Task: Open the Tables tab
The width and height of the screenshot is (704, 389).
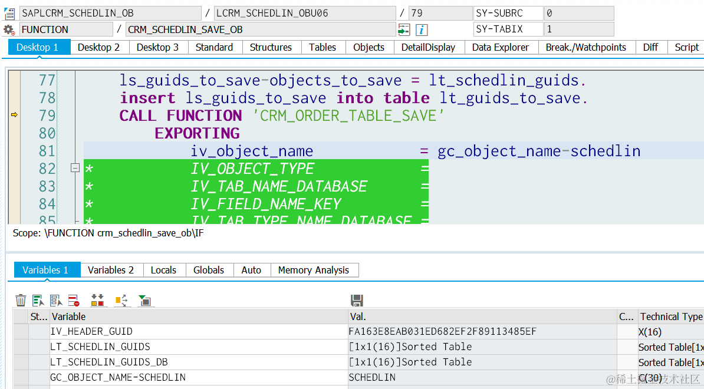Action: coord(323,47)
